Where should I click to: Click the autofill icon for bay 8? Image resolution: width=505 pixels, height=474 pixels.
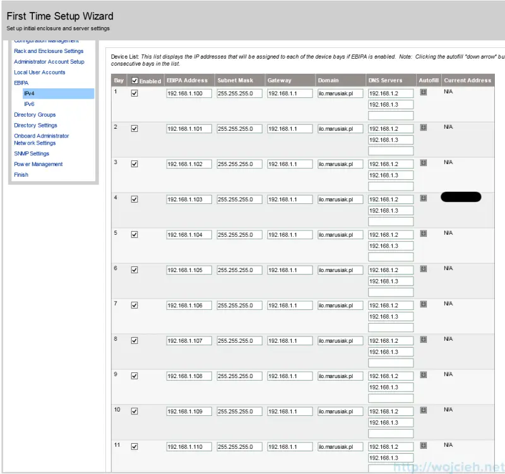point(423,340)
